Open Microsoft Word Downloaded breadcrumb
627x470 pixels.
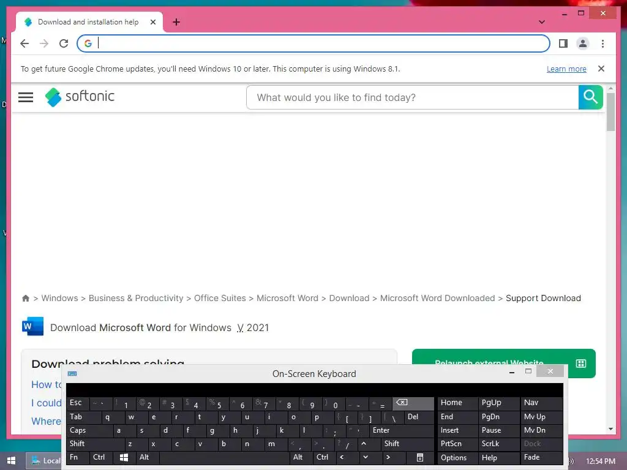[437, 298]
